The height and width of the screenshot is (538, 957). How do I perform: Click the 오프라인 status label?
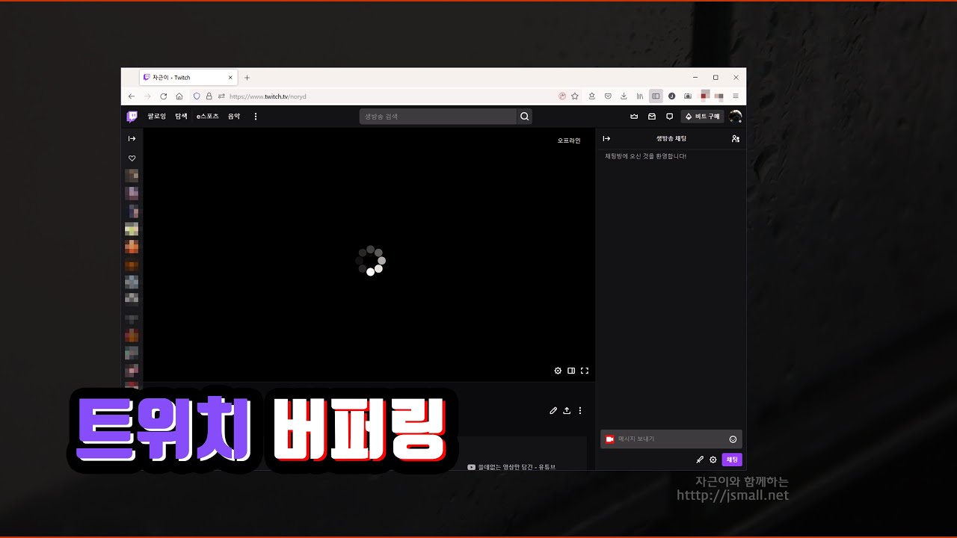click(569, 140)
